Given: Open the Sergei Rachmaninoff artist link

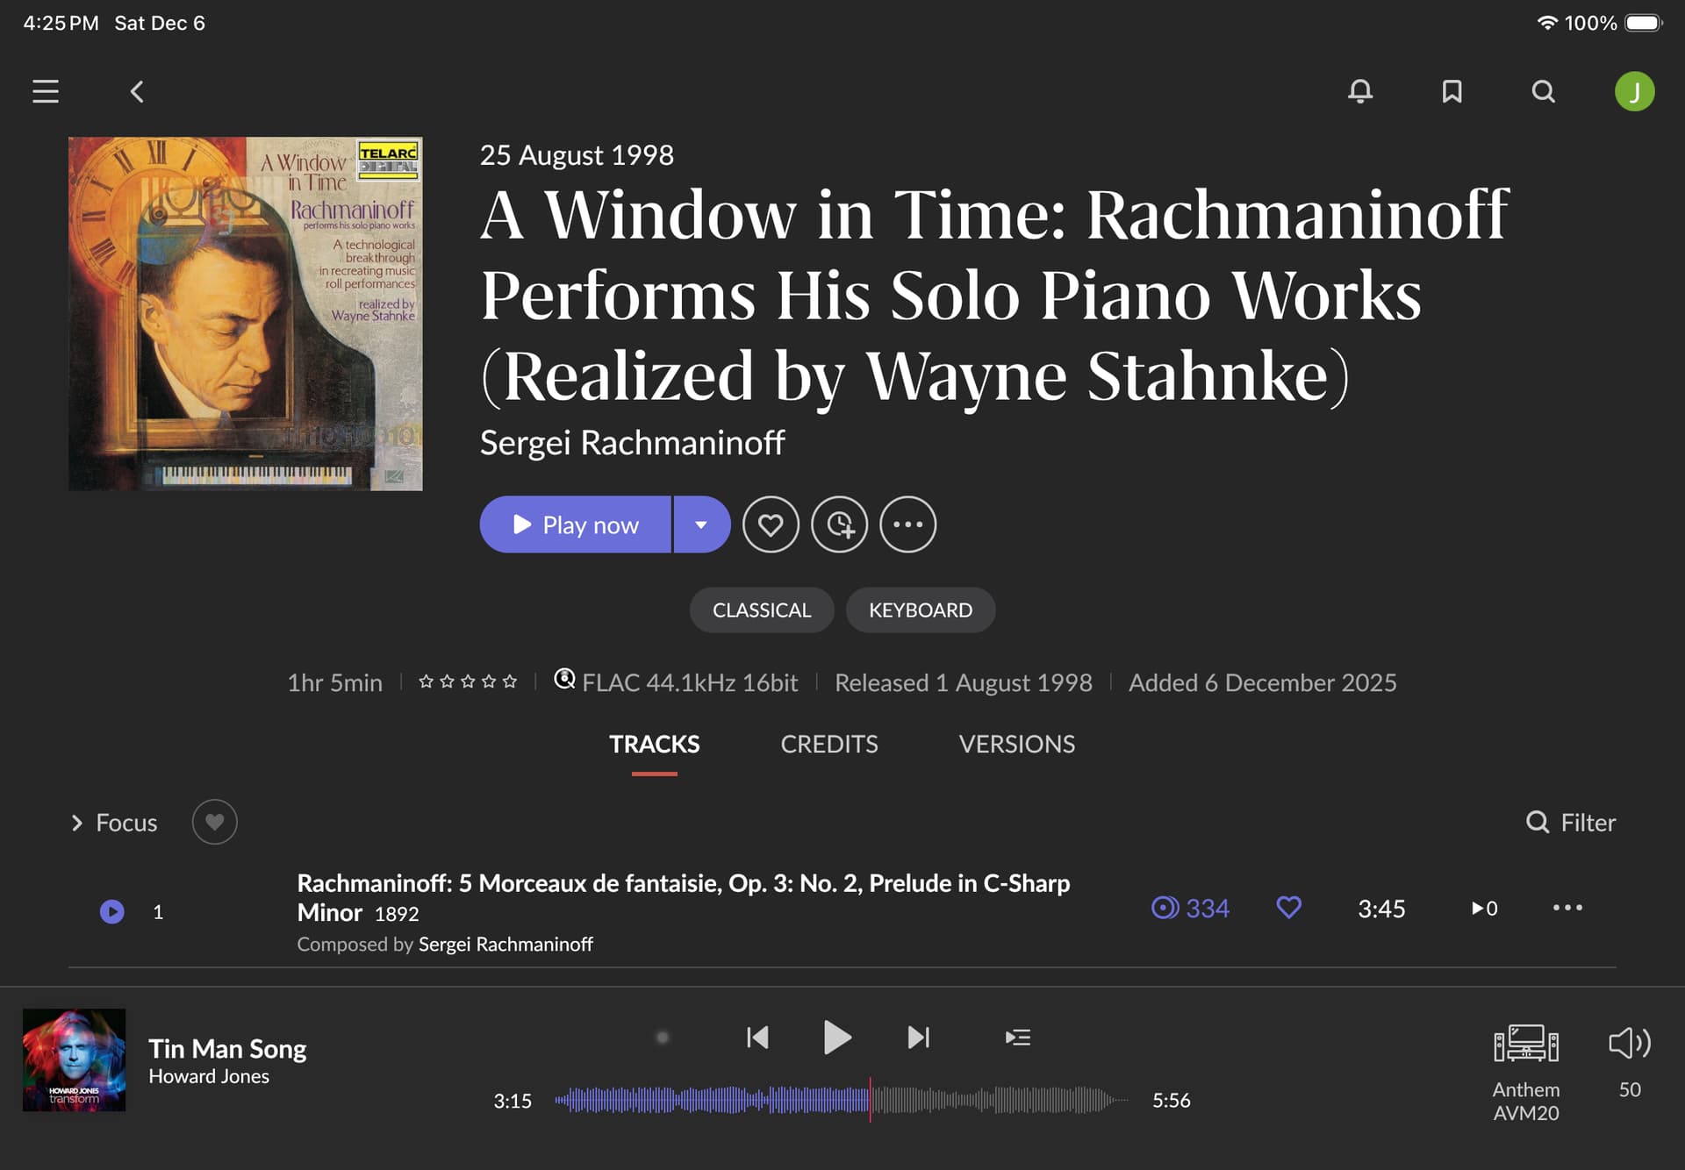Looking at the screenshot, I should 632,443.
